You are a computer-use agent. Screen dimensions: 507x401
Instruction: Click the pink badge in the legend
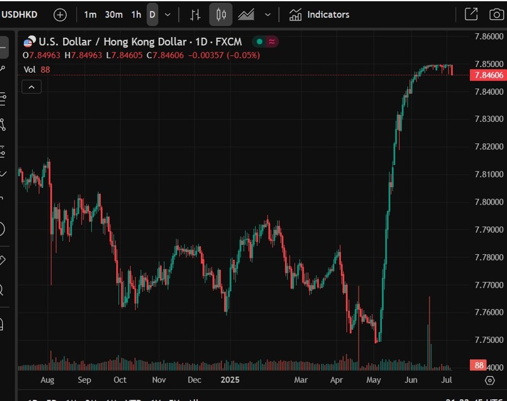click(x=270, y=41)
